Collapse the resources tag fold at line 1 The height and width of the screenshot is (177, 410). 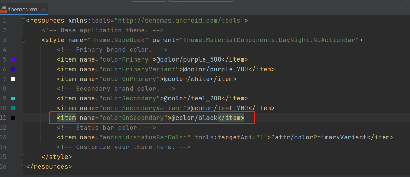coord(23,21)
